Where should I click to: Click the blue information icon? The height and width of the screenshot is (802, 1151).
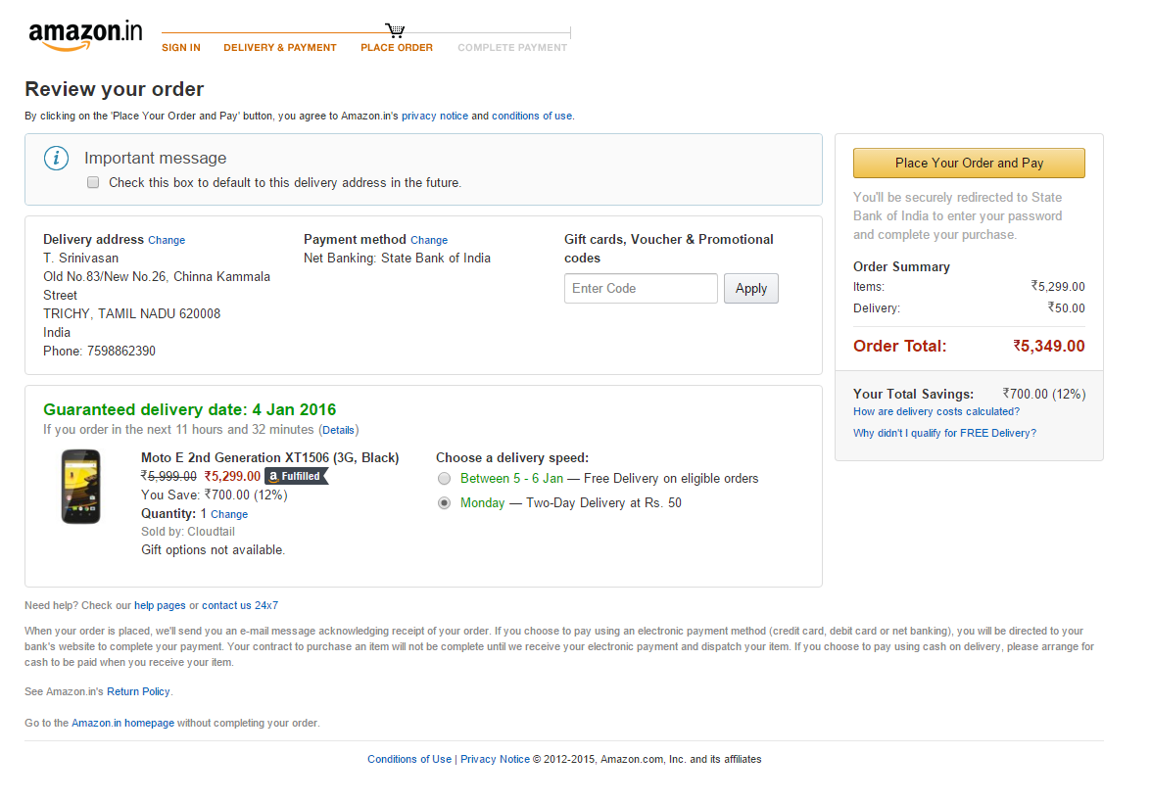57,159
